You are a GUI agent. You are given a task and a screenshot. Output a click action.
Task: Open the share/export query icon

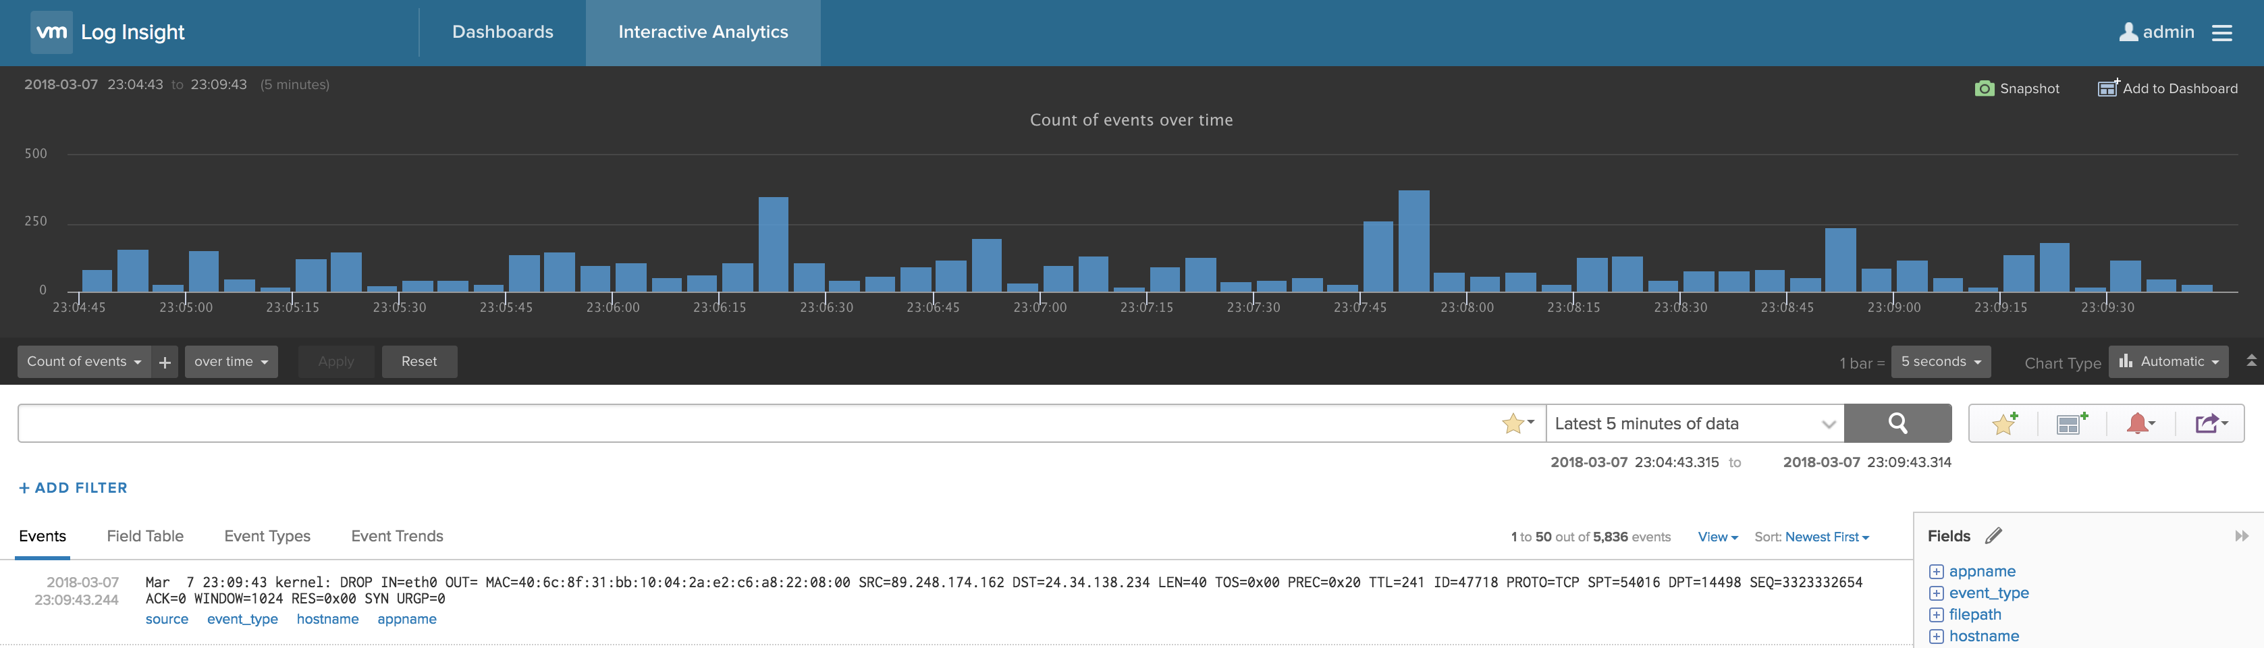point(2209,424)
